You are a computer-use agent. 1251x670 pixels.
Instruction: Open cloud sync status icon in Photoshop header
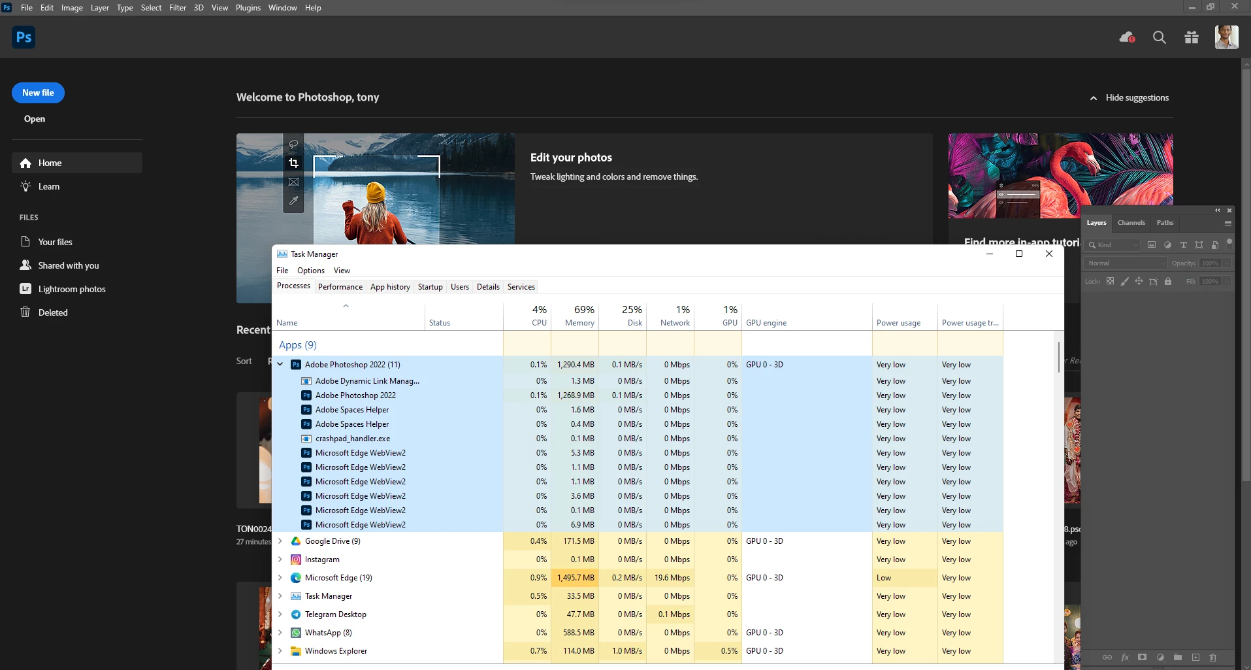pos(1127,37)
